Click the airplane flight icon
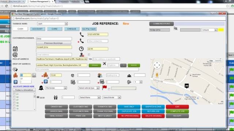 105,64
